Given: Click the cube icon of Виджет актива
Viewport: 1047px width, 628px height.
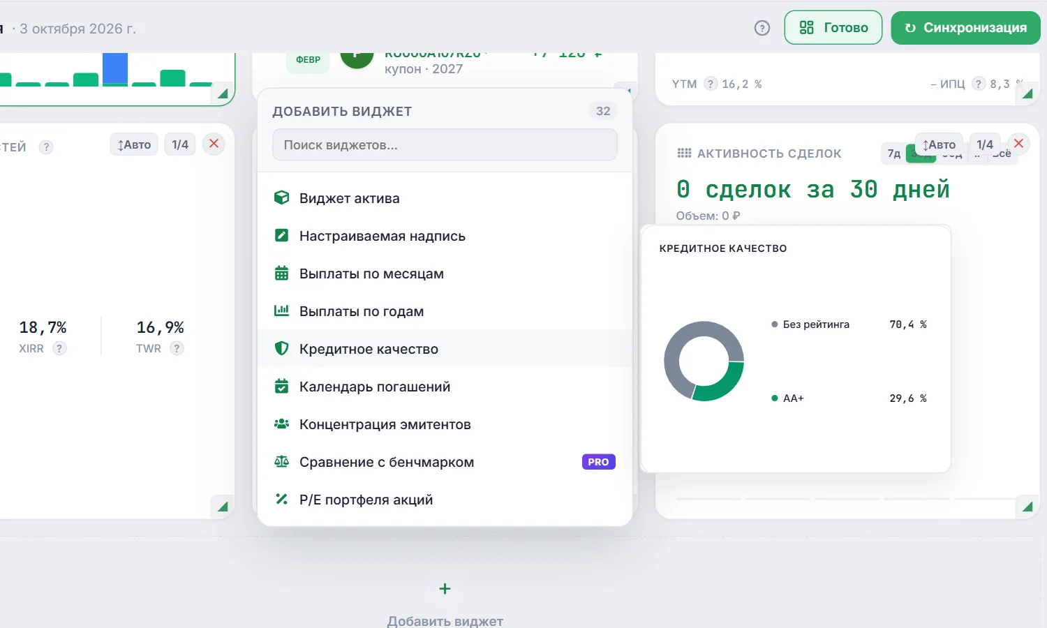Looking at the screenshot, I should [281, 197].
